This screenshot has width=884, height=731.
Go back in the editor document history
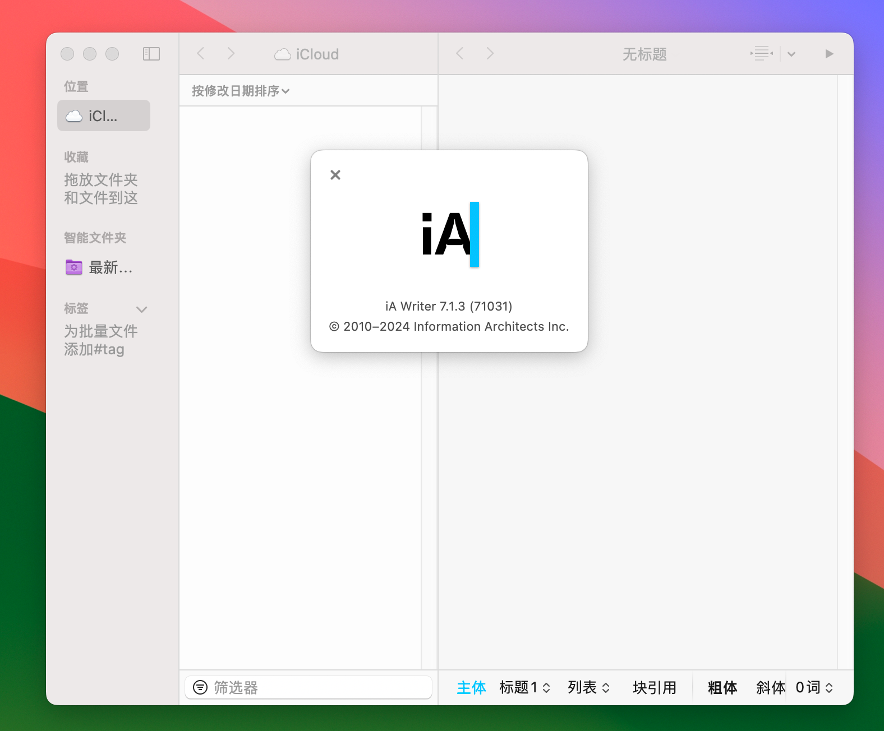tap(460, 54)
